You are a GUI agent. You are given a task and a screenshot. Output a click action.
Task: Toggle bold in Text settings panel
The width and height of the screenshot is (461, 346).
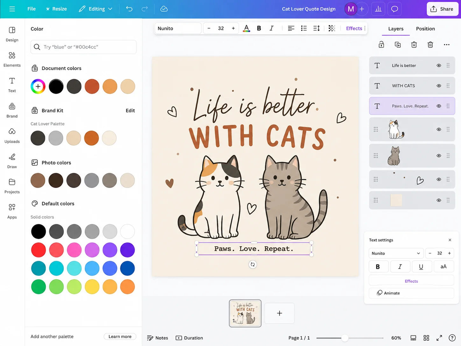pyautogui.click(x=378, y=267)
